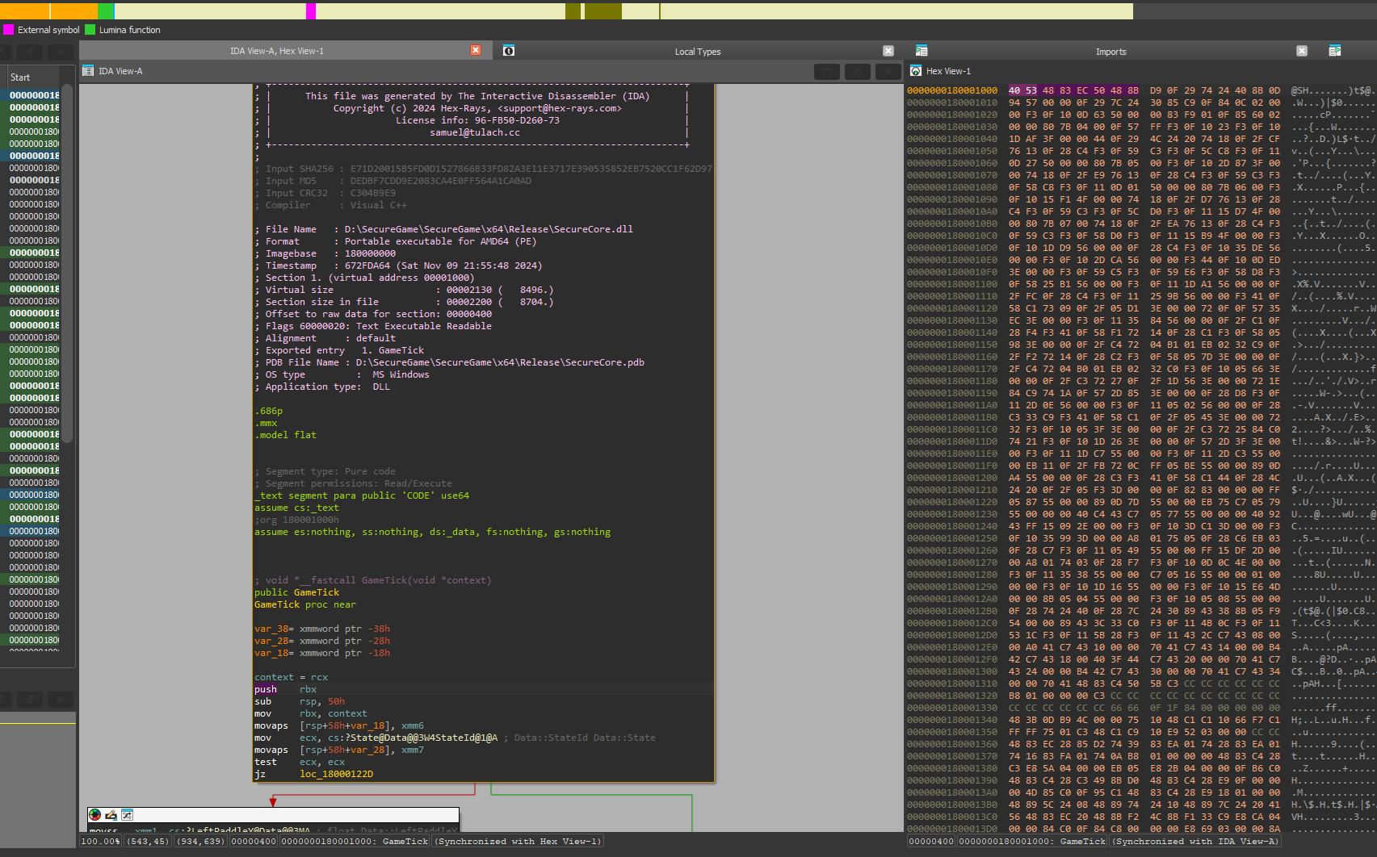Click 'GameTick proc near' line
The width and height of the screenshot is (1377, 857).
tap(304, 604)
